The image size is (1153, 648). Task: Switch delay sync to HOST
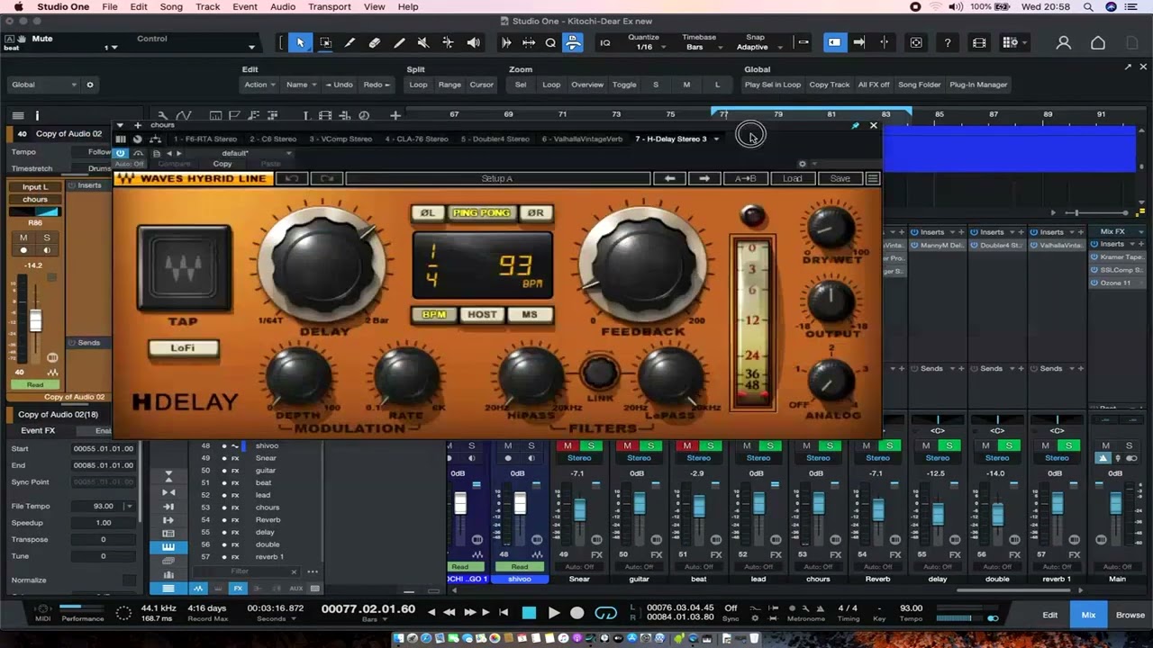[x=482, y=315]
